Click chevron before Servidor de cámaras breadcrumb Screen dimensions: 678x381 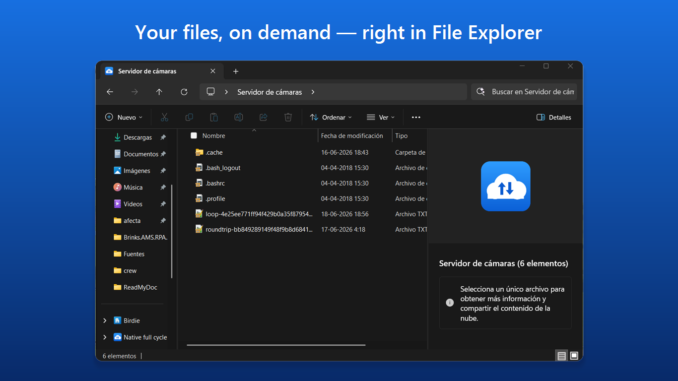[226, 92]
